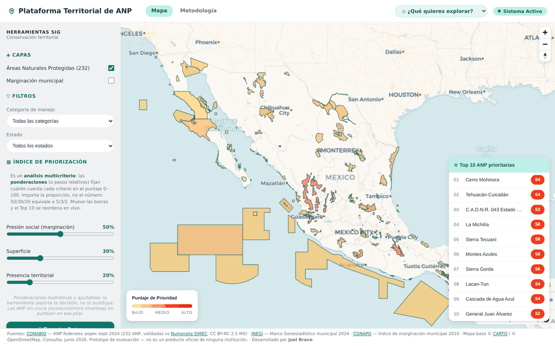Select Montes Azules in Top 10 list
The image size is (555, 346).
[499, 254]
